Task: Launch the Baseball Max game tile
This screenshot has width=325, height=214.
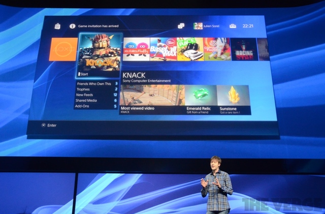Action: click(163, 49)
